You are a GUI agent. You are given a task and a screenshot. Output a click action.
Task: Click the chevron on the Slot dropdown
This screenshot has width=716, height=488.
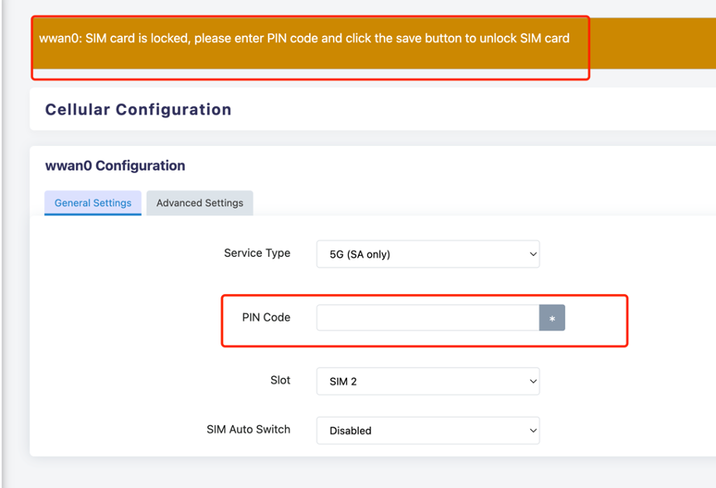(532, 381)
